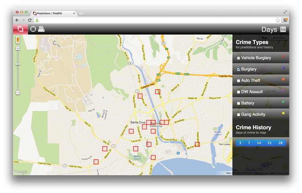Click the prediction box on Ocean St near Cabrillo Hwy
The image size is (302, 193).
(x=158, y=92)
